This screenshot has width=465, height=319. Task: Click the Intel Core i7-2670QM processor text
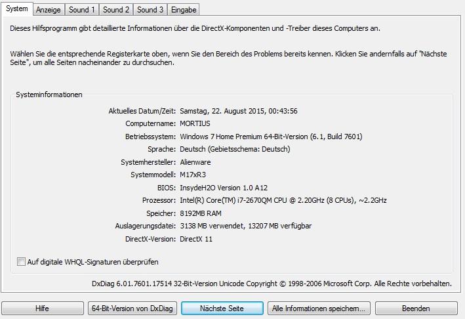pos(283,200)
